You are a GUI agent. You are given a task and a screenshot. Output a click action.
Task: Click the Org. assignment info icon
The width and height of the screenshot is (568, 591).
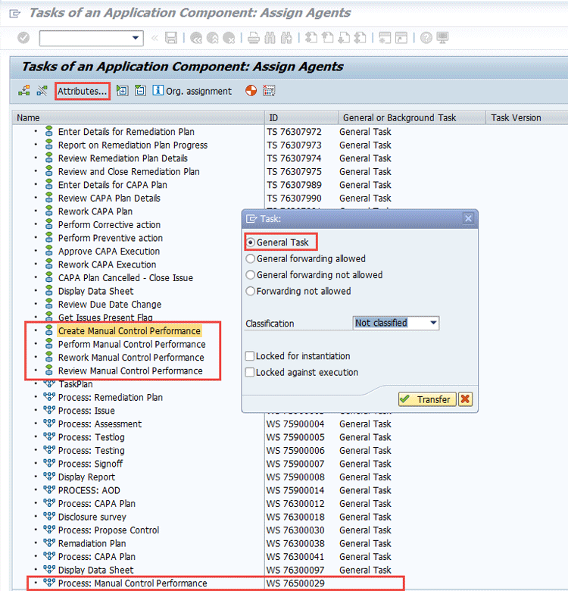(158, 91)
